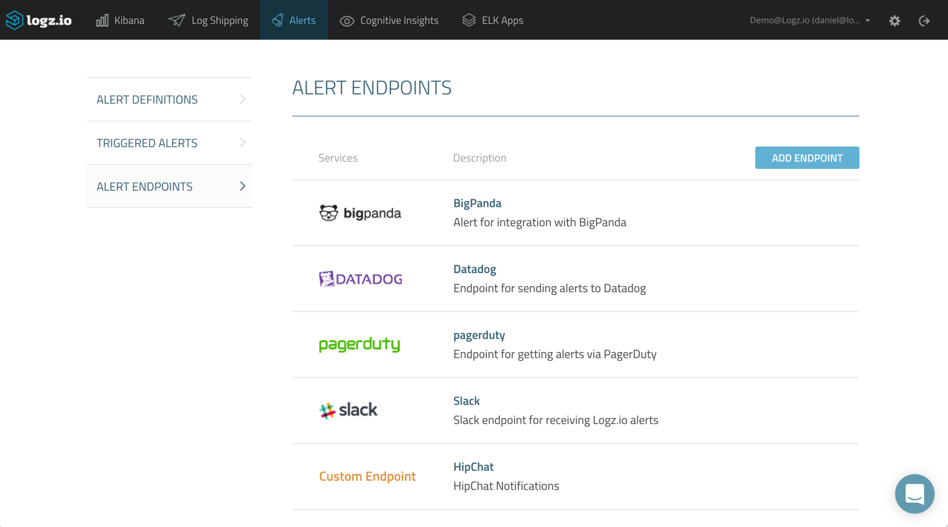Select the Alerts tab in navbar
Image resolution: width=948 pixels, height=527 pixels.
[294, 20]
